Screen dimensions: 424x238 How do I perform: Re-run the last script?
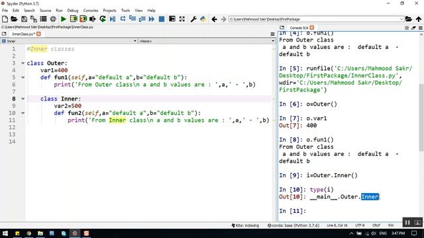pyautogui.click(x=103, y=19)
